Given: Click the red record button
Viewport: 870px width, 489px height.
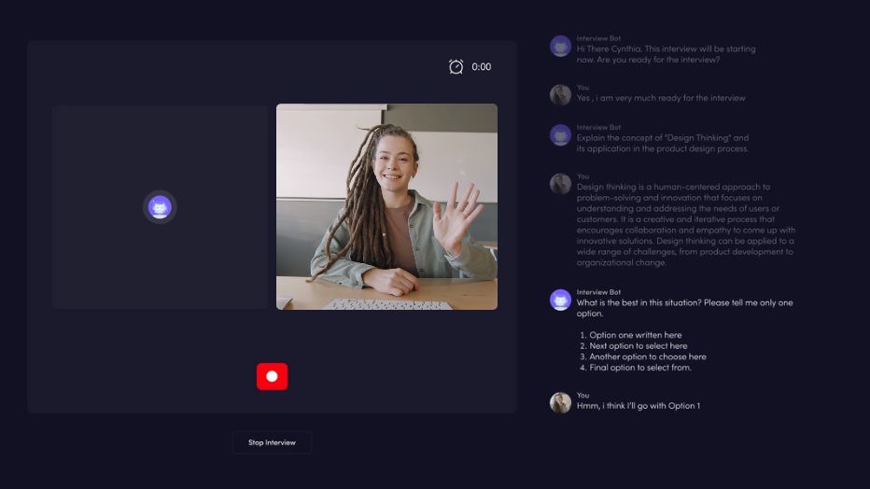Looking at the screenshot, I should point(272,376).
